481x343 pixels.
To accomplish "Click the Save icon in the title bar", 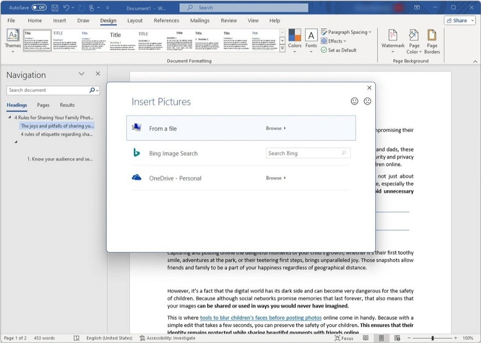I will (x=55, y=8).
